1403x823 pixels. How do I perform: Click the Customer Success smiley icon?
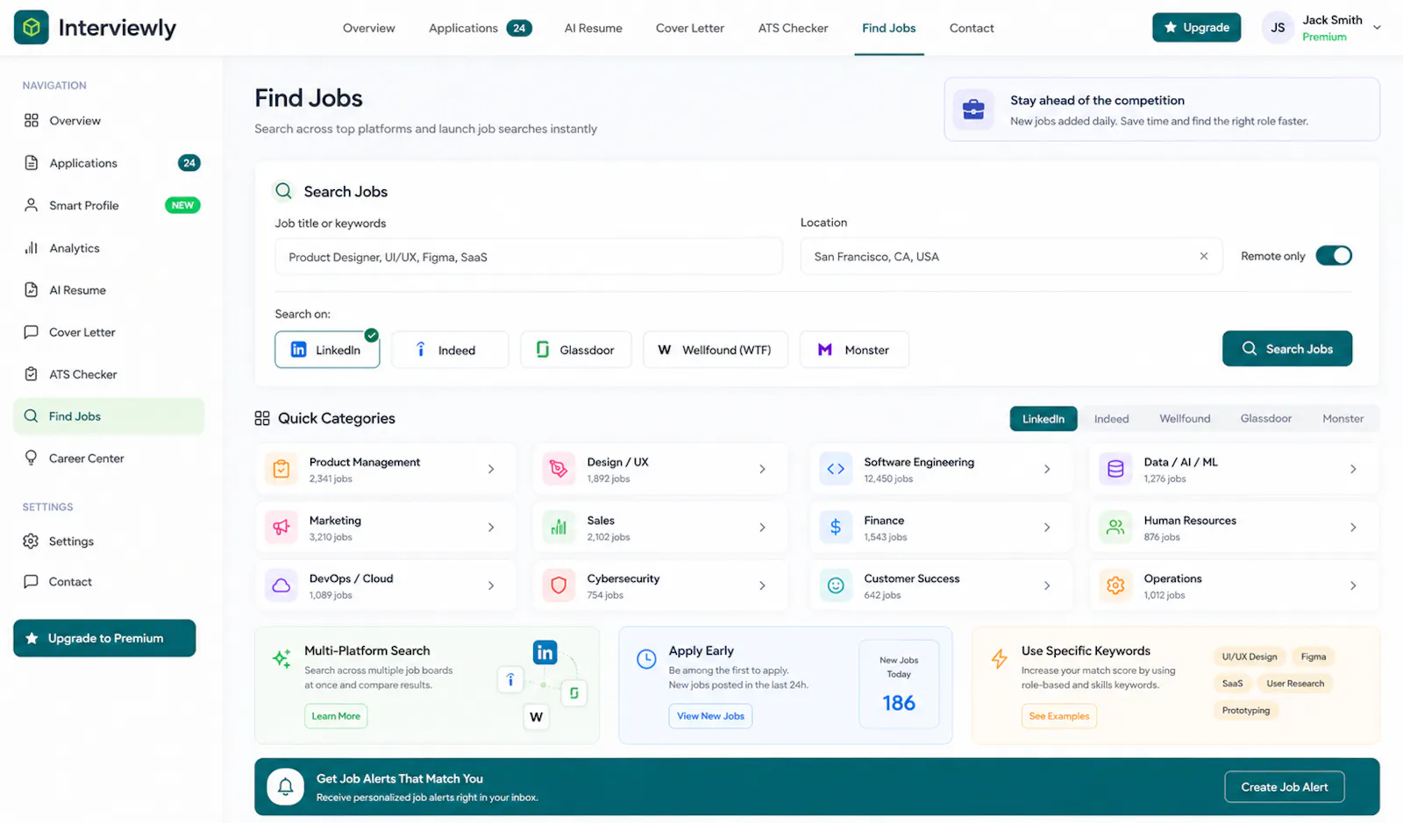(836, 585)
